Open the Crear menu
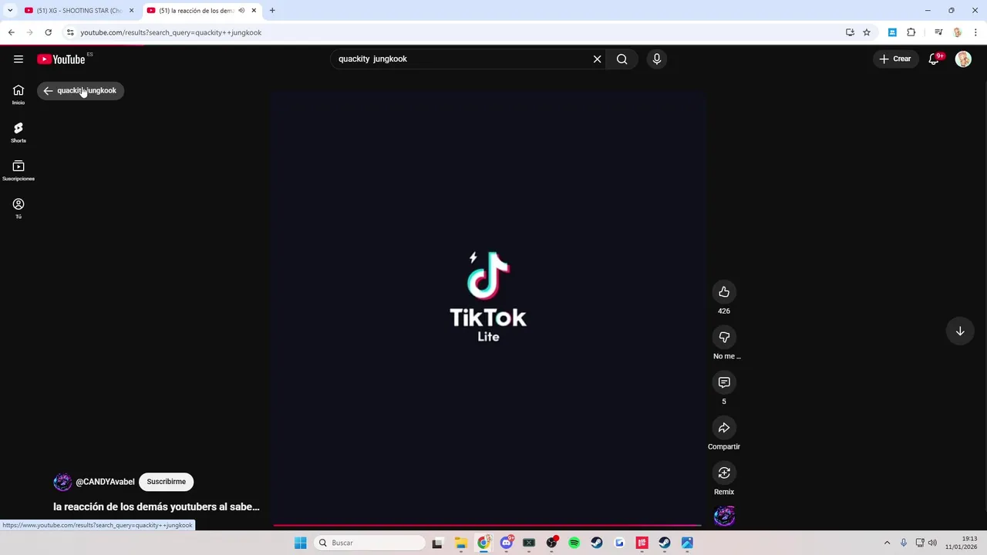This screenshot has height=555, width=987. [895, 59]
